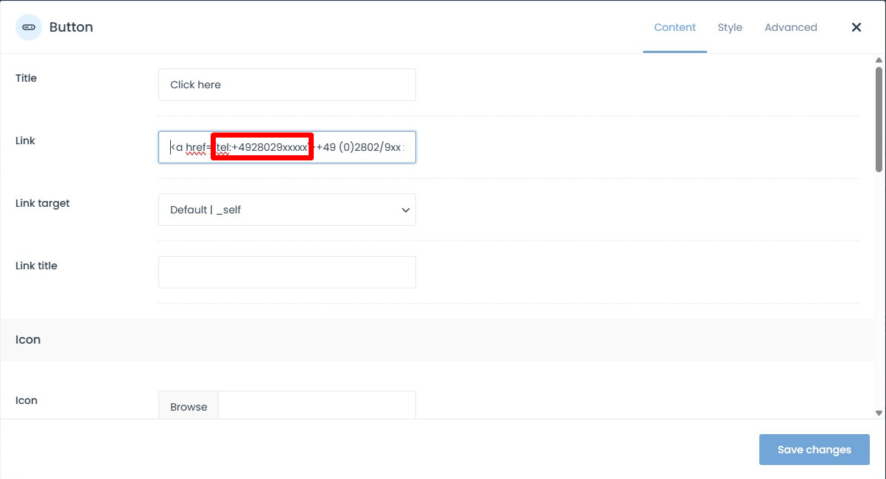This screenshot has width=886, height=479.
Task: Go to the Advanced tab
Action: pos(790,27)
